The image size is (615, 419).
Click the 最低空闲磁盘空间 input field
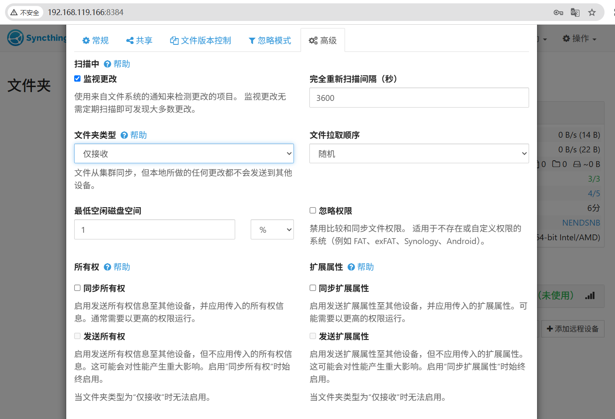point(155,229)
